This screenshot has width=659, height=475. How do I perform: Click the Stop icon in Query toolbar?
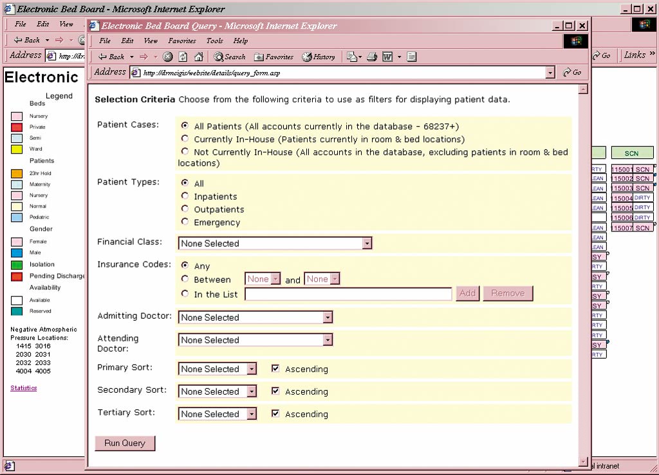(168, 57)
